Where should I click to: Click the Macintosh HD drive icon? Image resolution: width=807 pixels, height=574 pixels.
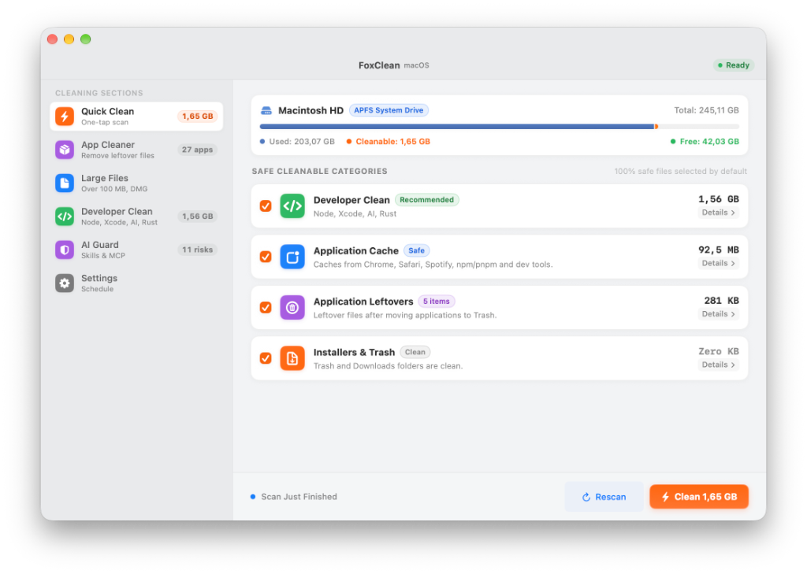click(x=266, y=110)
